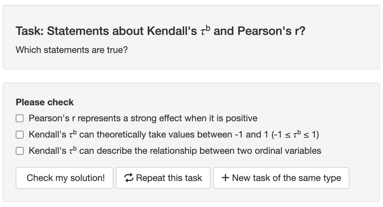The height and width of the screenshot is (207, 383).
Task: Click the "Repeat this task" button label
Action: tap(169, 178)
